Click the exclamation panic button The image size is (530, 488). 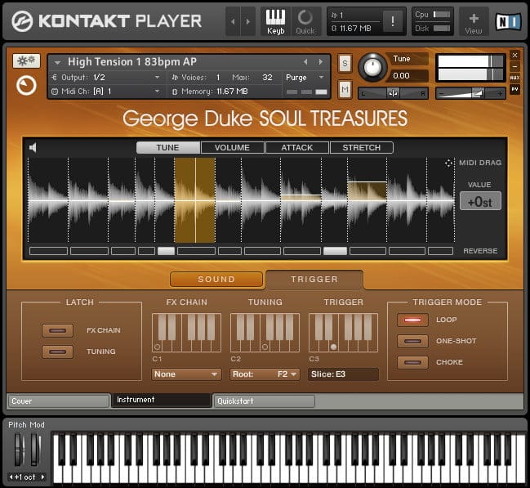pyautogui.click(x=393, y=21)
